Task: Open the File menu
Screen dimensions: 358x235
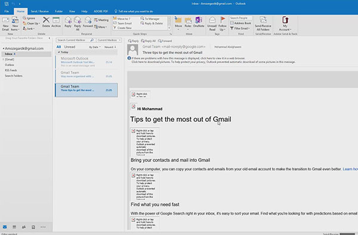Action: coord(7,11)
